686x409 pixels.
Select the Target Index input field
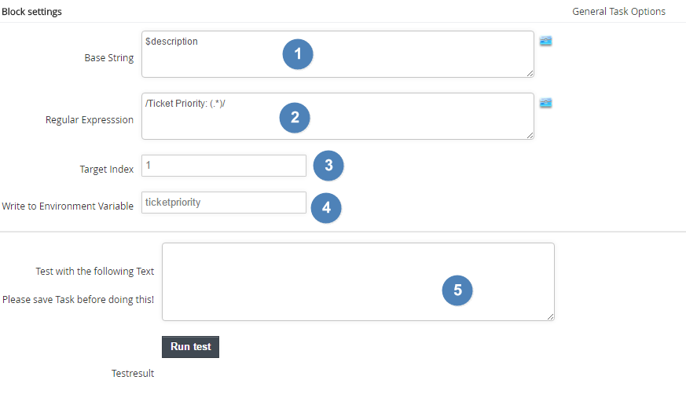(x=224, y=166)
